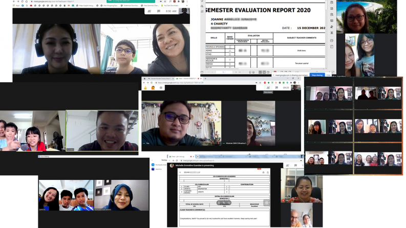The width and height of the screenshot is (406, 228).
Task: Click the people icon beside the 8:30 AM clock
Action: [149, 11]
